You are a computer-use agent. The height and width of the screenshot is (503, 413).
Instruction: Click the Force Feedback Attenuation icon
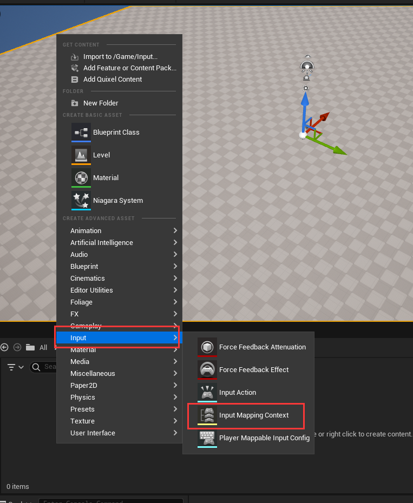pyautogui.click(x=207, y=347)
